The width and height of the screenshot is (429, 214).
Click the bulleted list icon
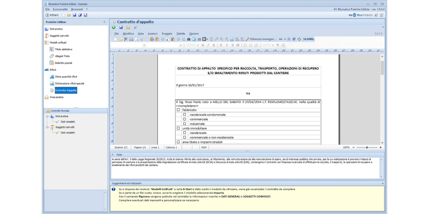[246, 45]
